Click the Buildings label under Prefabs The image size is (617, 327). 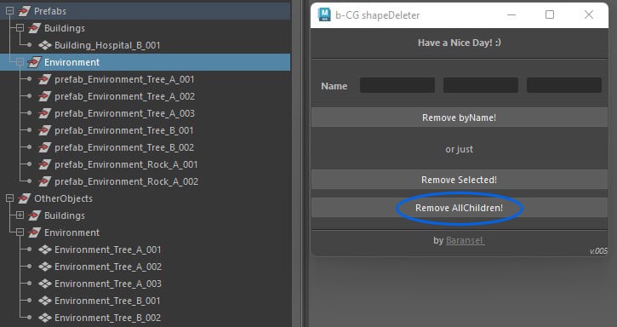coord(65,28)
